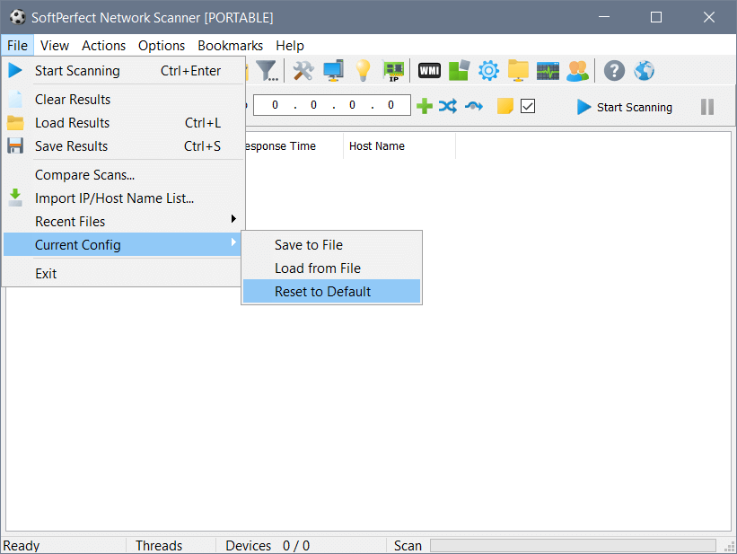The width and height of the screenshot is (737, 554).
Task: Open the network activity graph icon
Action: (x=548, y=71)
